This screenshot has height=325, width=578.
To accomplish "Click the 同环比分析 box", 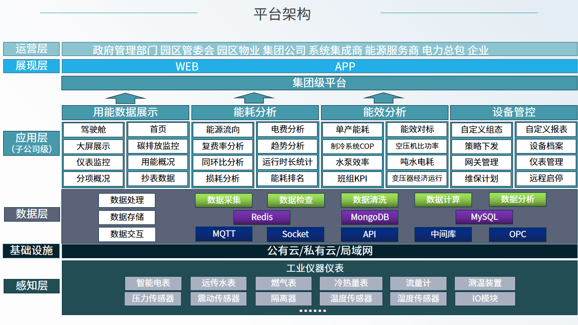I will tap(223, 162).
